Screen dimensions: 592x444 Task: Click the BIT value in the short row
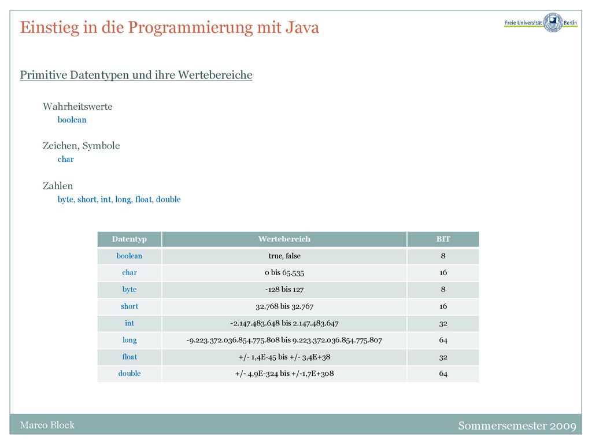pos(443,306)
